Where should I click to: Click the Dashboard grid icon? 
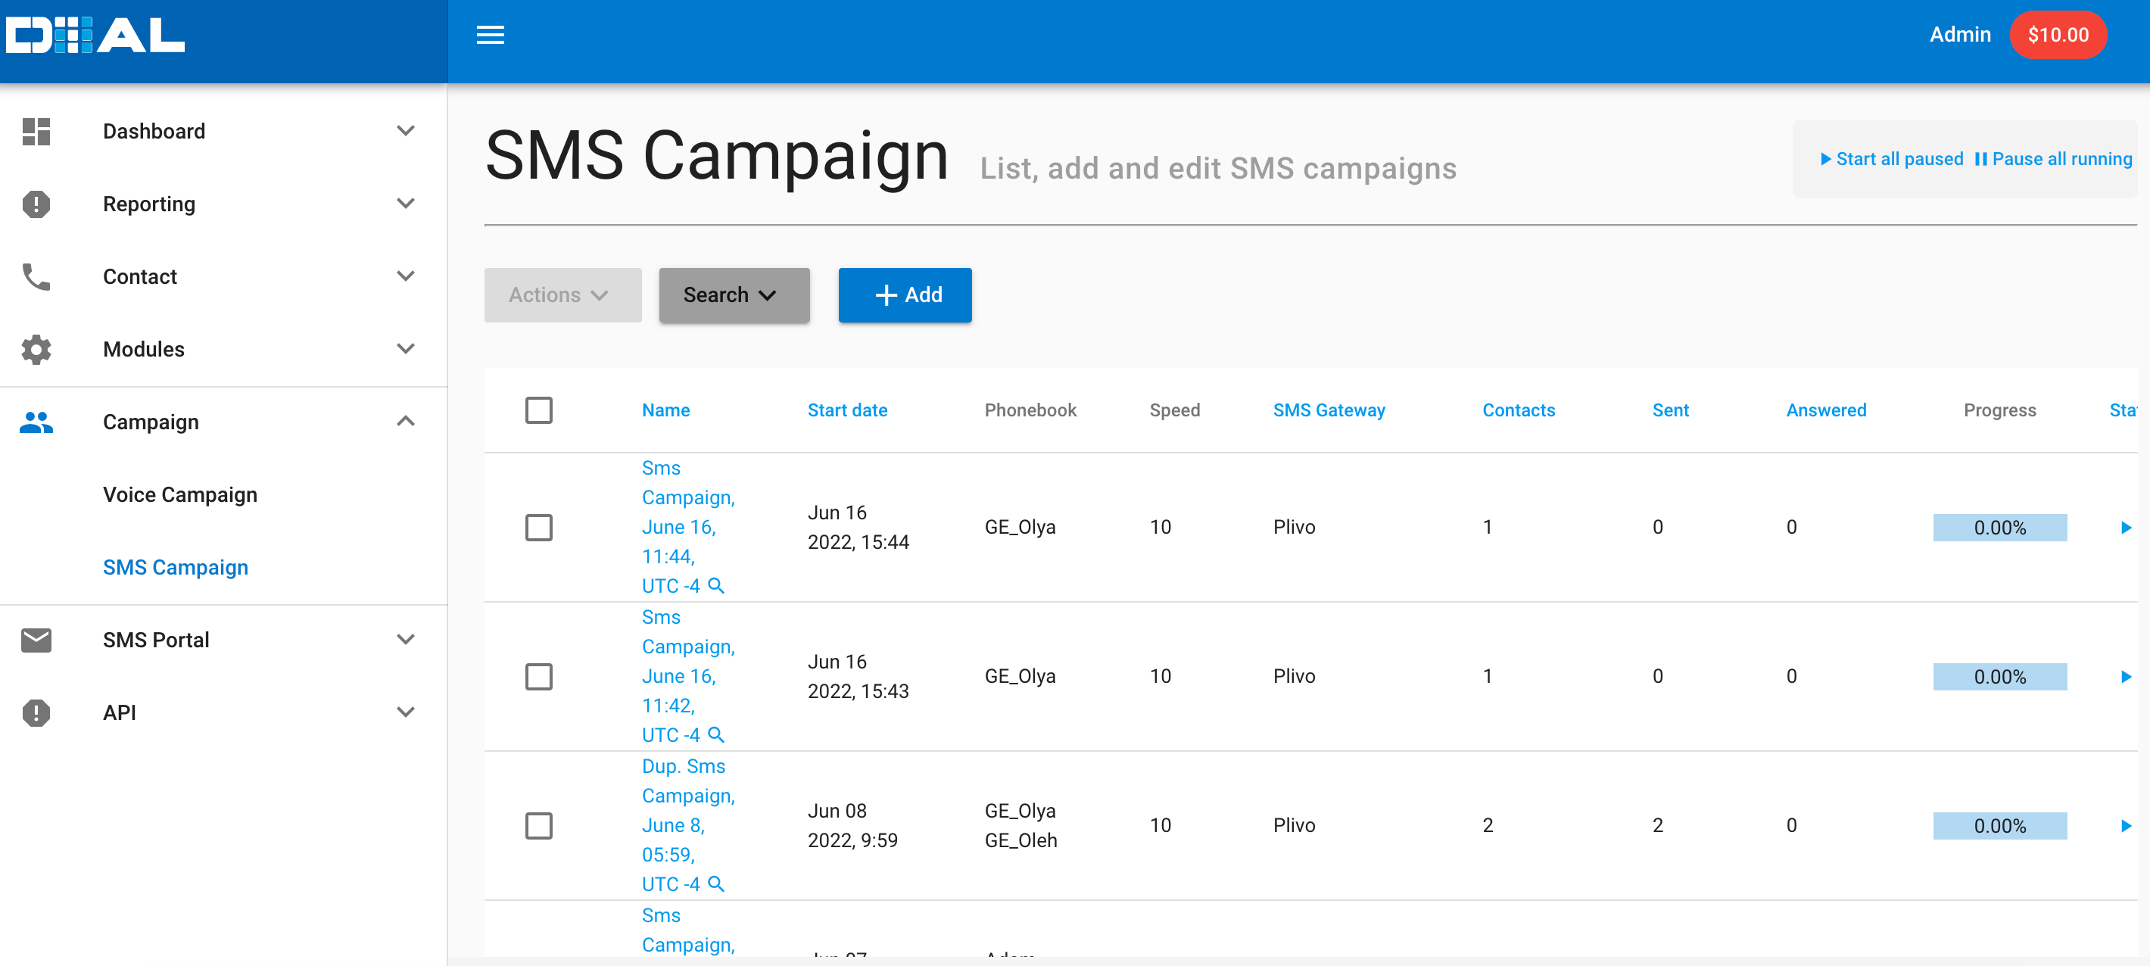[x=36, y=131]
